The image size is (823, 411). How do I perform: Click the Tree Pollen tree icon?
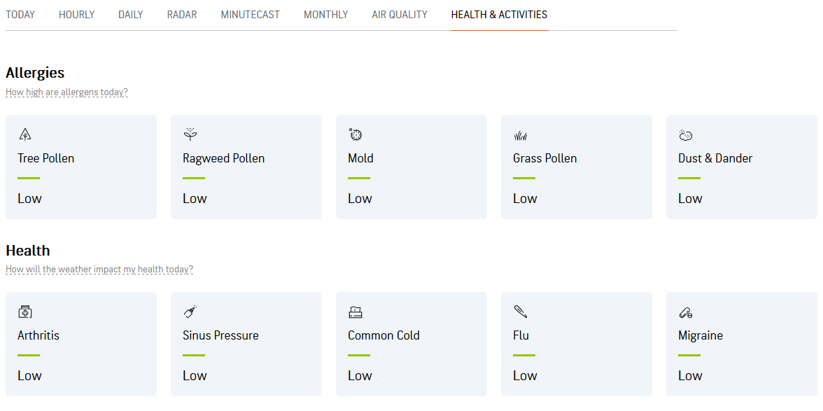point(25,134)
